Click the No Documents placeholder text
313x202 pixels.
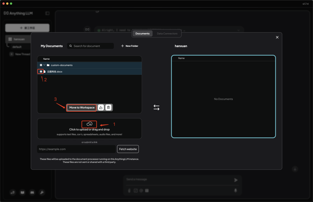pos(223,99)
